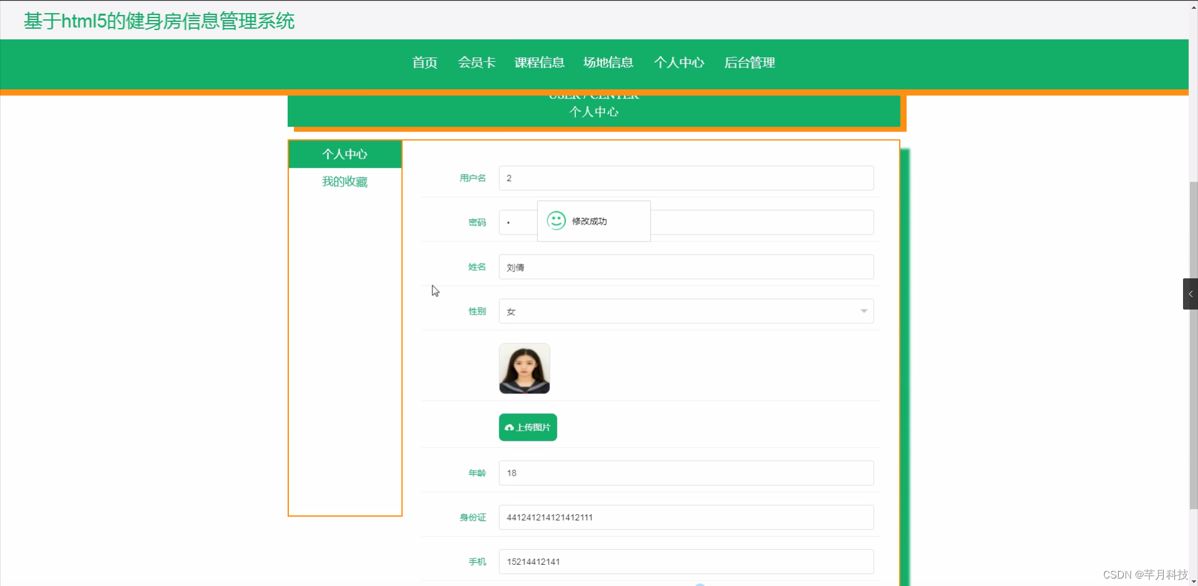
Task: Click the scroll-up arrow at top of scrollbar
Action: coord(1193,6)
